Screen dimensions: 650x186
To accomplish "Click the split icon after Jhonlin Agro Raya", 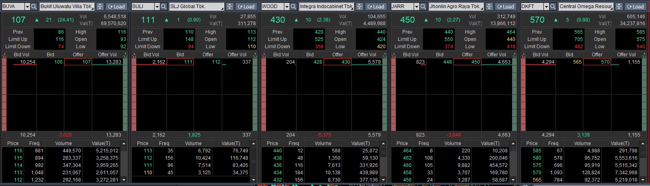I will (489, 6).
